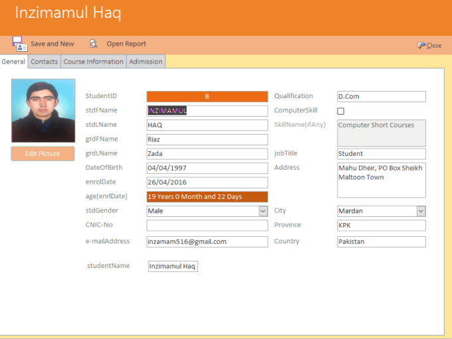
Task: Click the ComputerSkill label
Action: (x=296, y=111)
